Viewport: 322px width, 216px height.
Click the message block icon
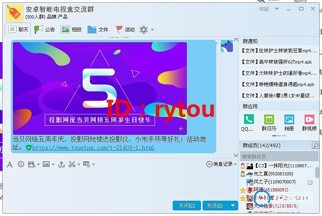tap(86, 164)
